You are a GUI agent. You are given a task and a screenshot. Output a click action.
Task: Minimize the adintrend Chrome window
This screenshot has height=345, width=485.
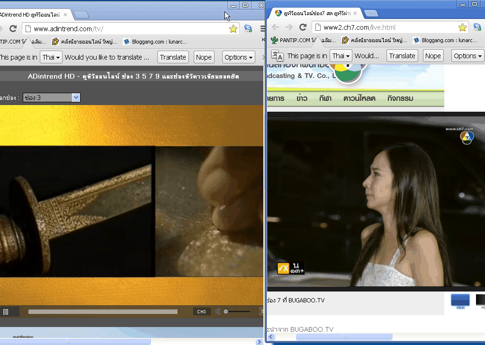234,5
